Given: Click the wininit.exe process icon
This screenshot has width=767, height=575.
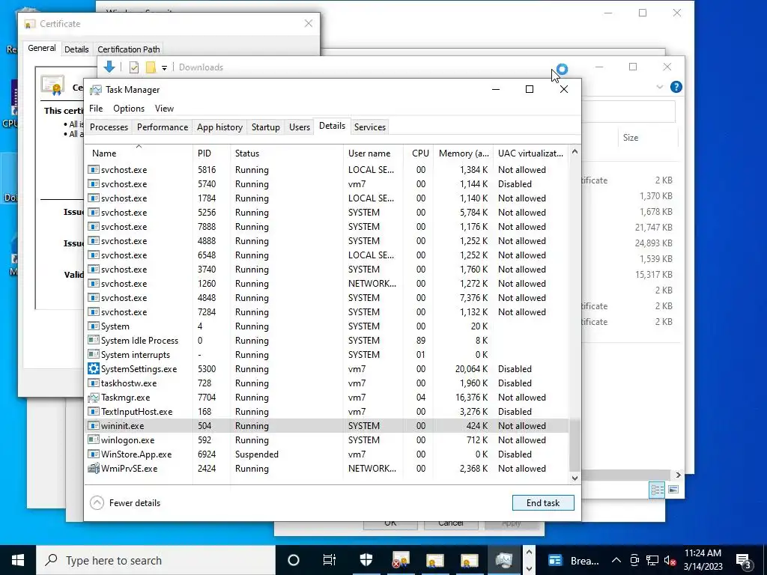Looking at the screenshot, I should [x=94, y=426].
